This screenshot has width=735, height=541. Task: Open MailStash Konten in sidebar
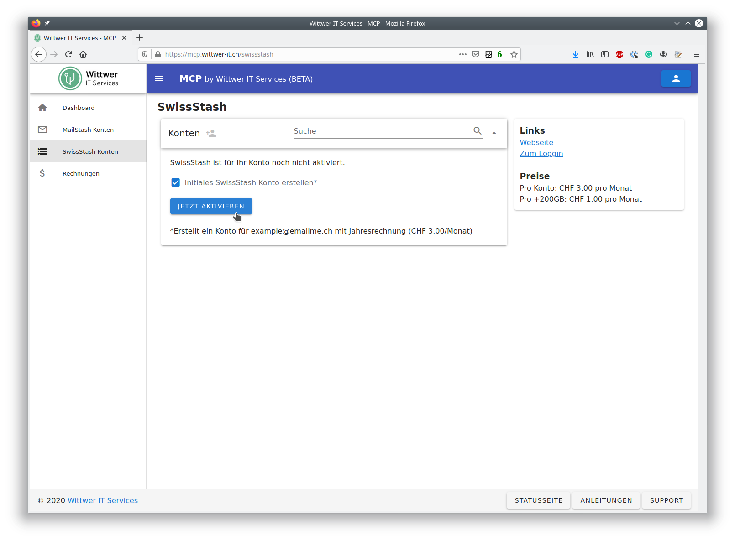(x=88, y=130)
